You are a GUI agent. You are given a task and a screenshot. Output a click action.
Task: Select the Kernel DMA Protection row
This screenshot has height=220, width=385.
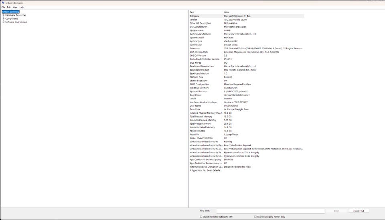tap(247, 138)
